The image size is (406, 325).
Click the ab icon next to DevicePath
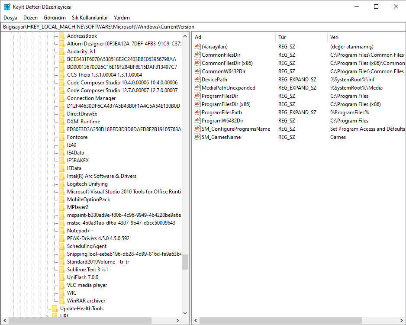coord(197,79)
